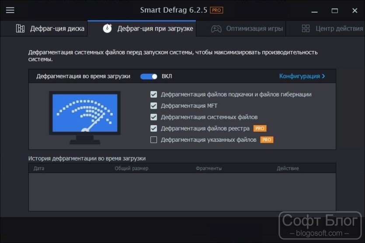Screen dimensions: 365x243
Task: Sort history by Общий размер column
Action: tap(131, 168)
